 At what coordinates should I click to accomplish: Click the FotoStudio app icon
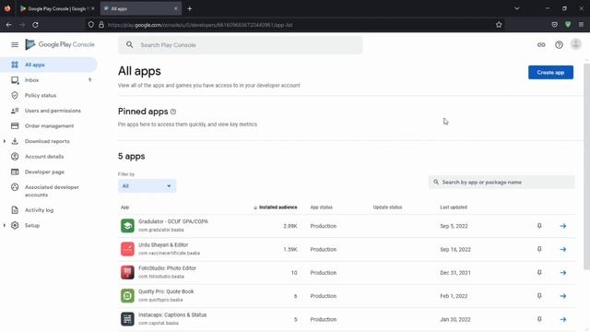click(x=127, y=273)
